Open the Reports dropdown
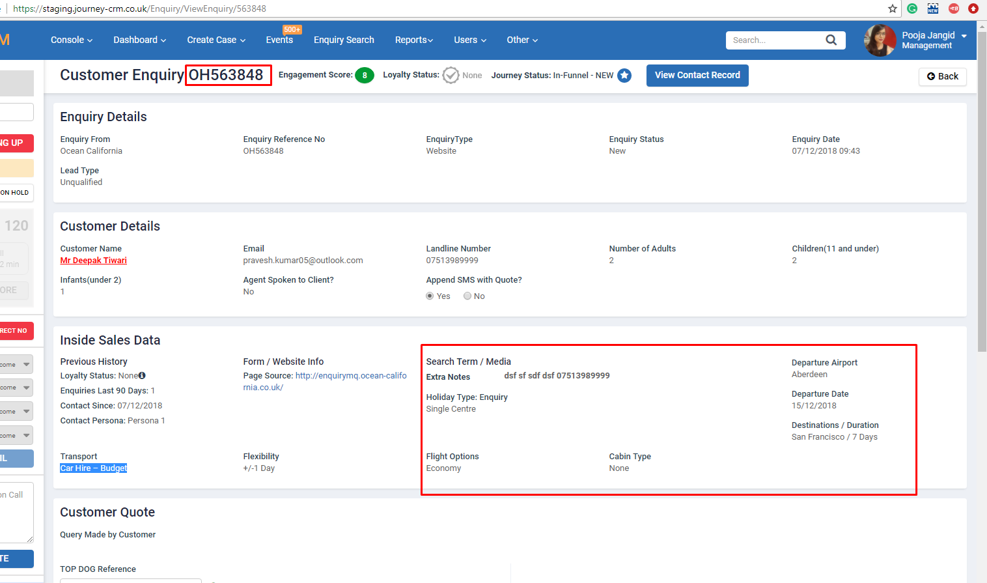This screenshot has width=987, height=583. click(414, 40)
